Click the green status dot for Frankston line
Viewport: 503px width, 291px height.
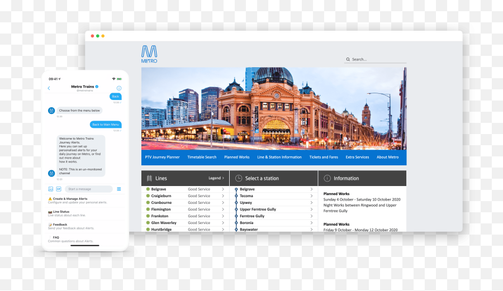(x=148, y=216)
